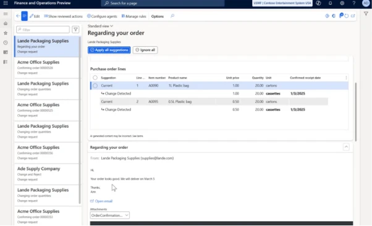Sort by Confirmed receipt date column
This screenshot has height=226, width=372.
(305, 78)
